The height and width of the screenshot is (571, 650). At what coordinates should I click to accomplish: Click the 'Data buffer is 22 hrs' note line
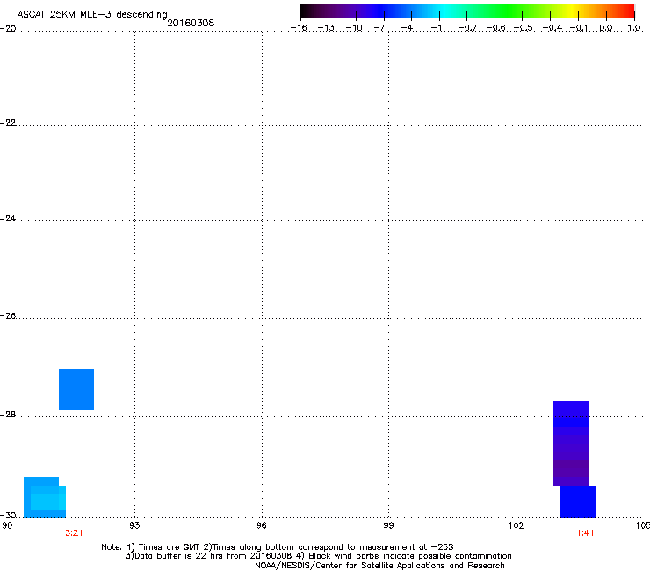pos(318,556)
